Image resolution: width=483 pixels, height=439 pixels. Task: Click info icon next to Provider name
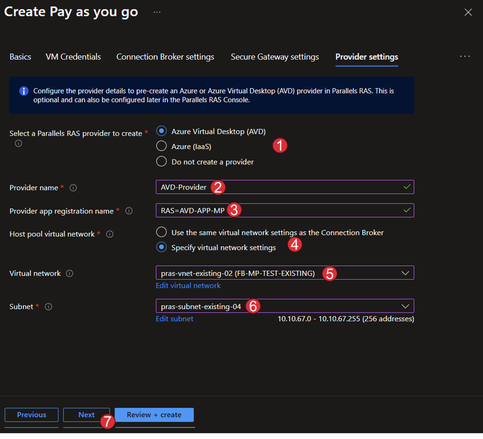point(73,188)
